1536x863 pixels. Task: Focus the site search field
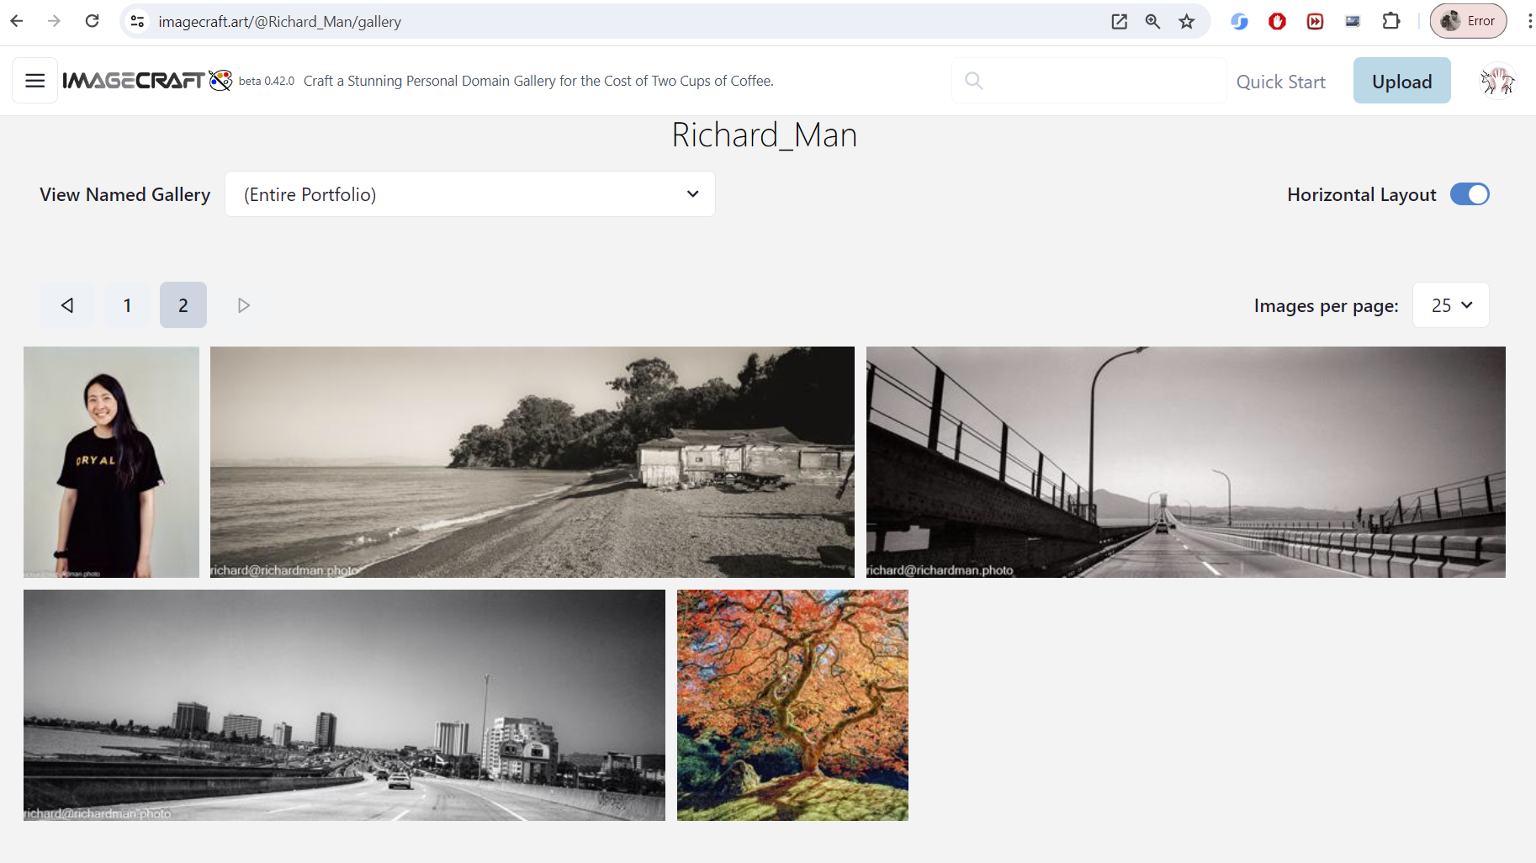click(x=1089, y=81)
